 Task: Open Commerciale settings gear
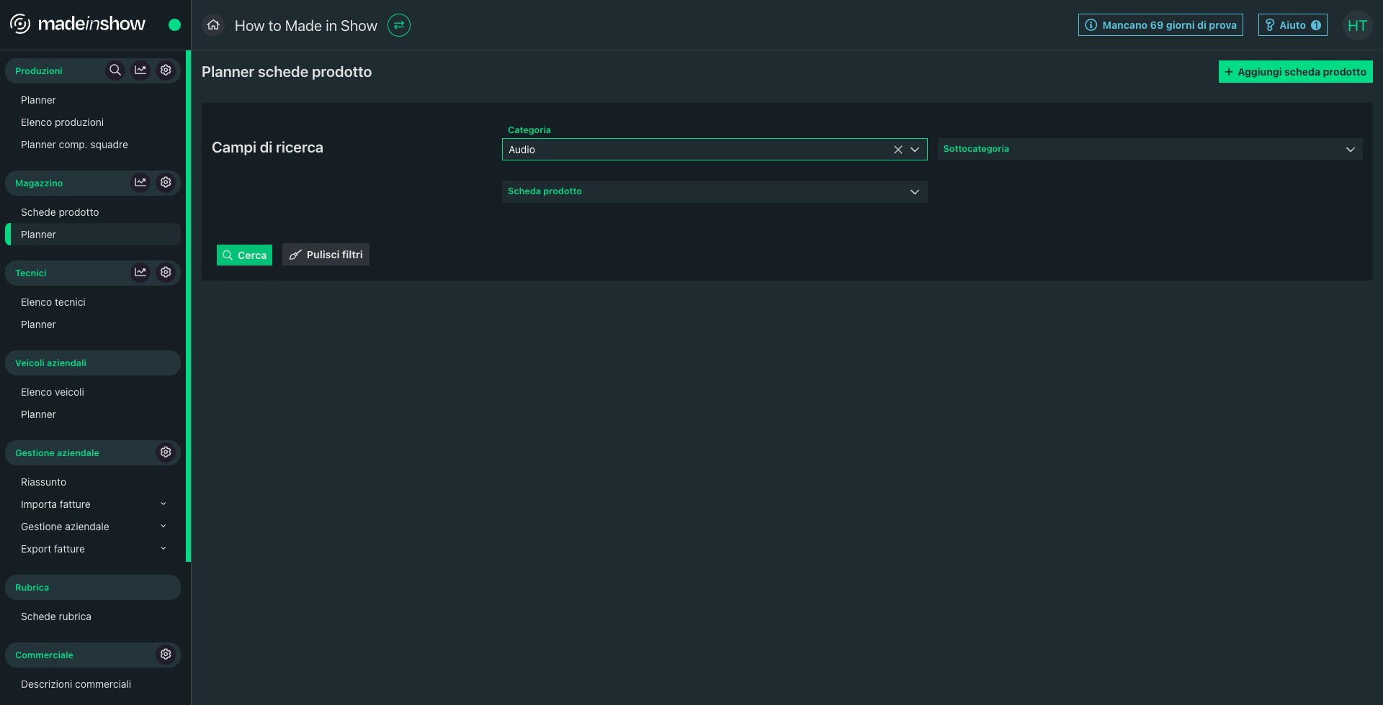click(166, 655)
